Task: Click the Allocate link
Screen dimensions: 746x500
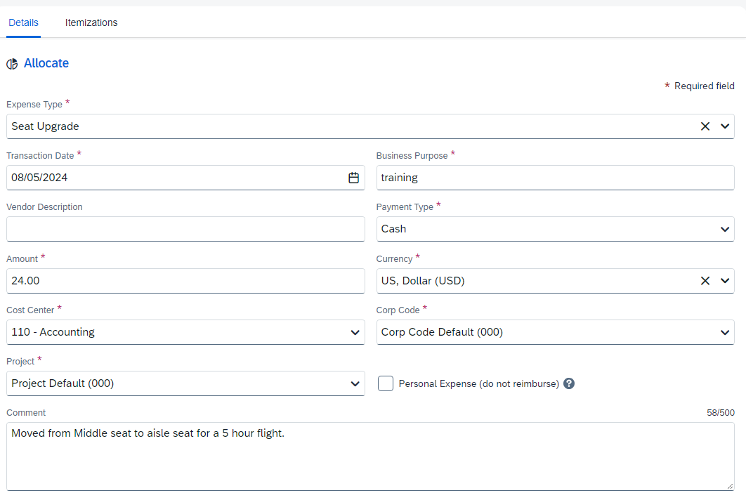Action: (46, 63)
